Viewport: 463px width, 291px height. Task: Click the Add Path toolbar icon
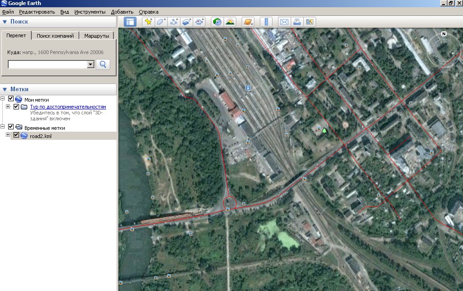[x=174, y=21]
